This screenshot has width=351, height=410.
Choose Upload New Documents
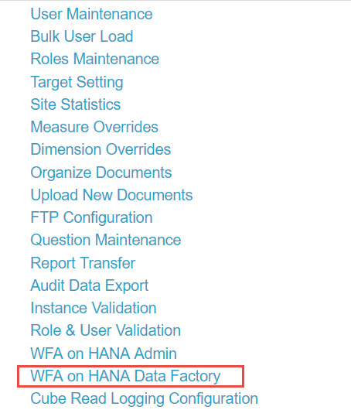click(x=111, y=195)
